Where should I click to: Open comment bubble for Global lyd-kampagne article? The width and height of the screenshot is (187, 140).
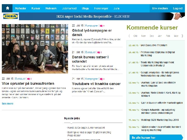101,26
